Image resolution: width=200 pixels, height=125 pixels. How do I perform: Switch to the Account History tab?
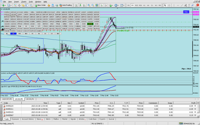(28, 119)
